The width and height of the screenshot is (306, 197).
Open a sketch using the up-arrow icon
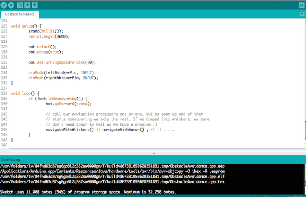(28, 5)
